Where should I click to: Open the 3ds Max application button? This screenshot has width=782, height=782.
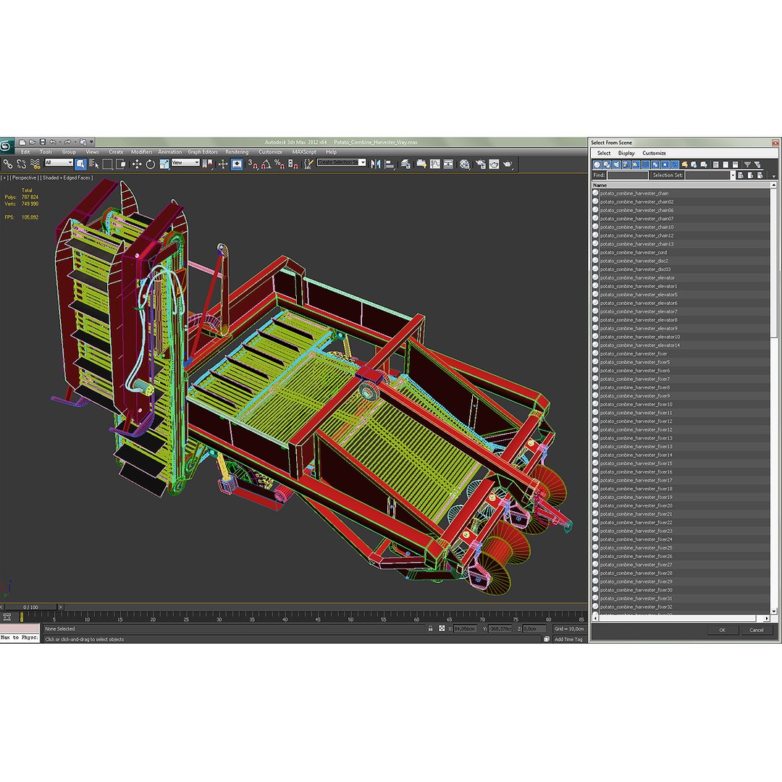click(7, 146)
